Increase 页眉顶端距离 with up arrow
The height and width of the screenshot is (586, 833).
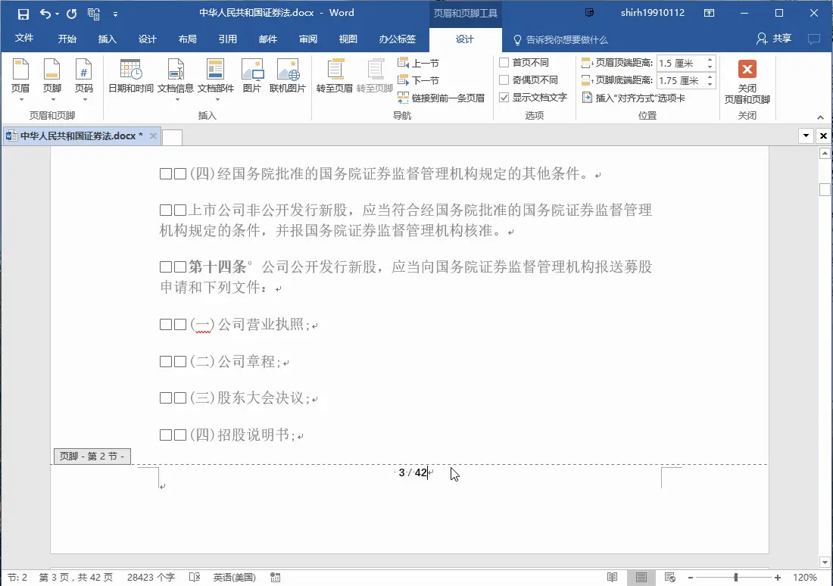pos(710,60)
